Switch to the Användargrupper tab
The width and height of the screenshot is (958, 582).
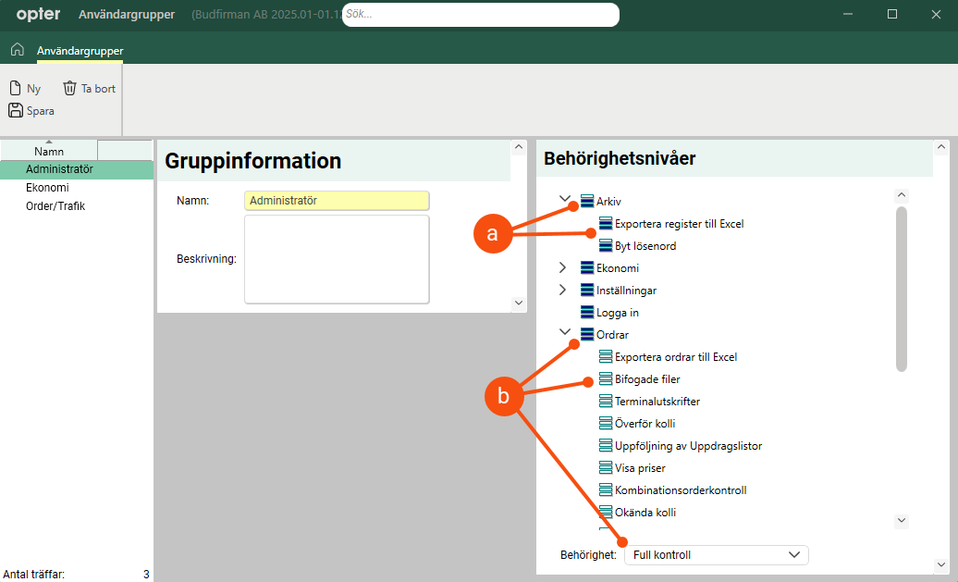pos(80,51)
